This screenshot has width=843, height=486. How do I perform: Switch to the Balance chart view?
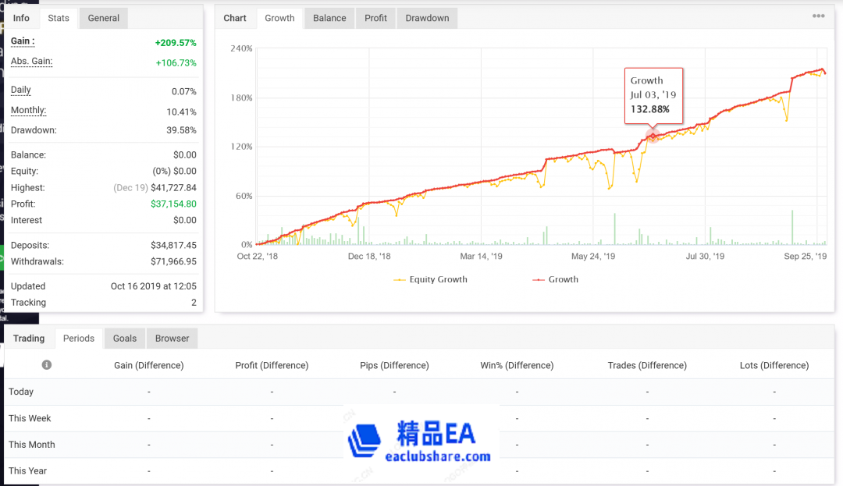[x=329, y=17]
